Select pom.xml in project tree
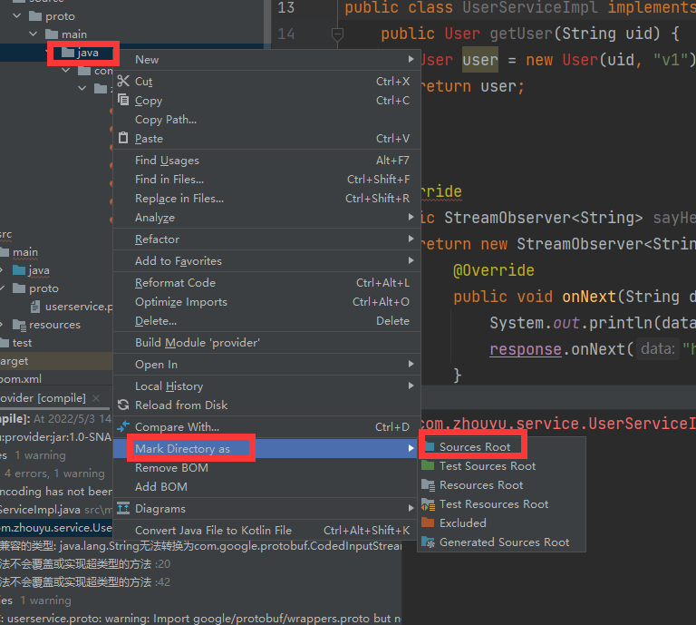 point(21,379)
